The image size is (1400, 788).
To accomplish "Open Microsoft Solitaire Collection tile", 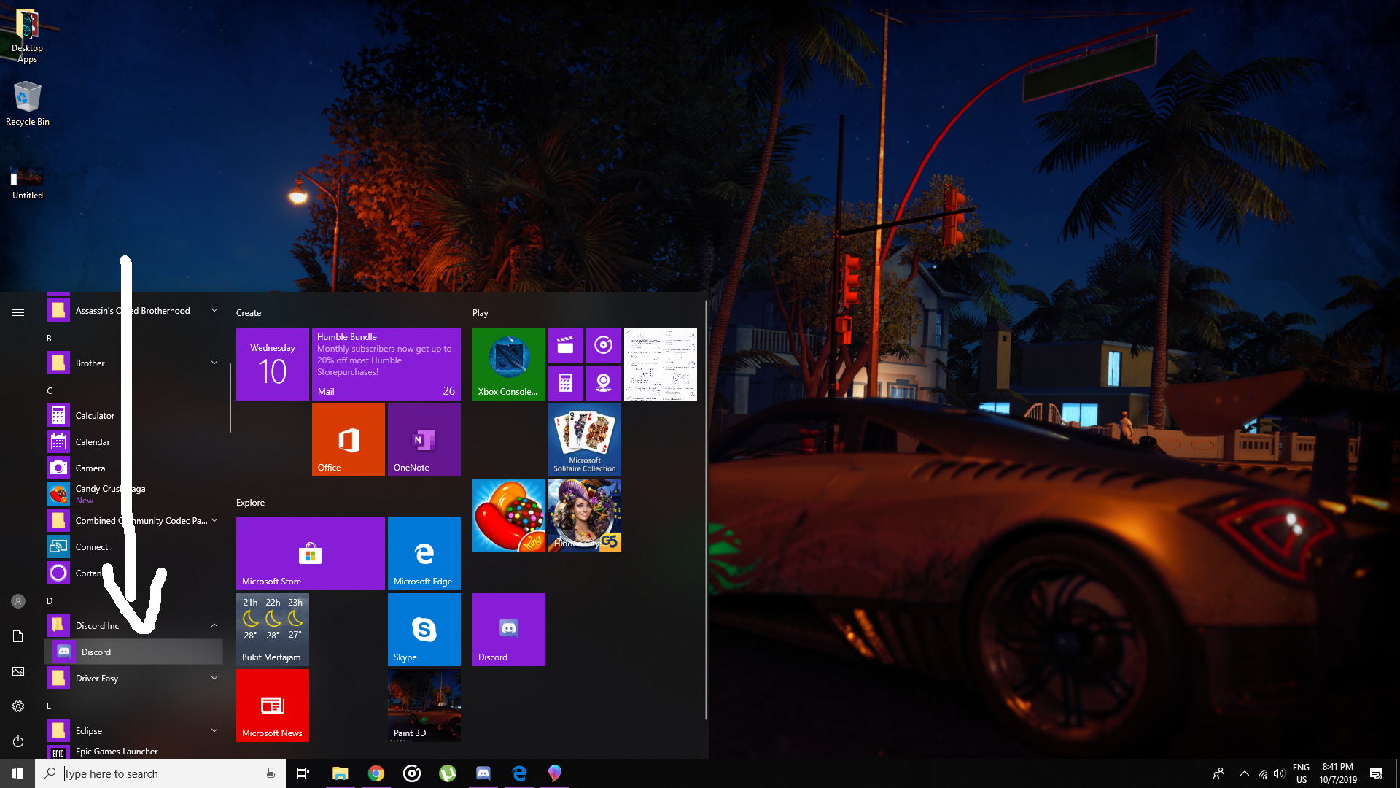I will click(585, 440).
